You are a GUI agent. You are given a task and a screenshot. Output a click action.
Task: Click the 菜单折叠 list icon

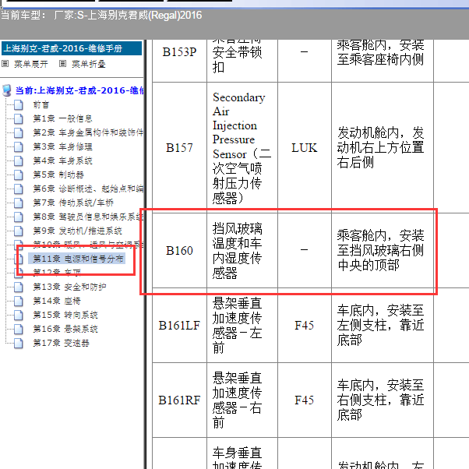click(62, 64)
